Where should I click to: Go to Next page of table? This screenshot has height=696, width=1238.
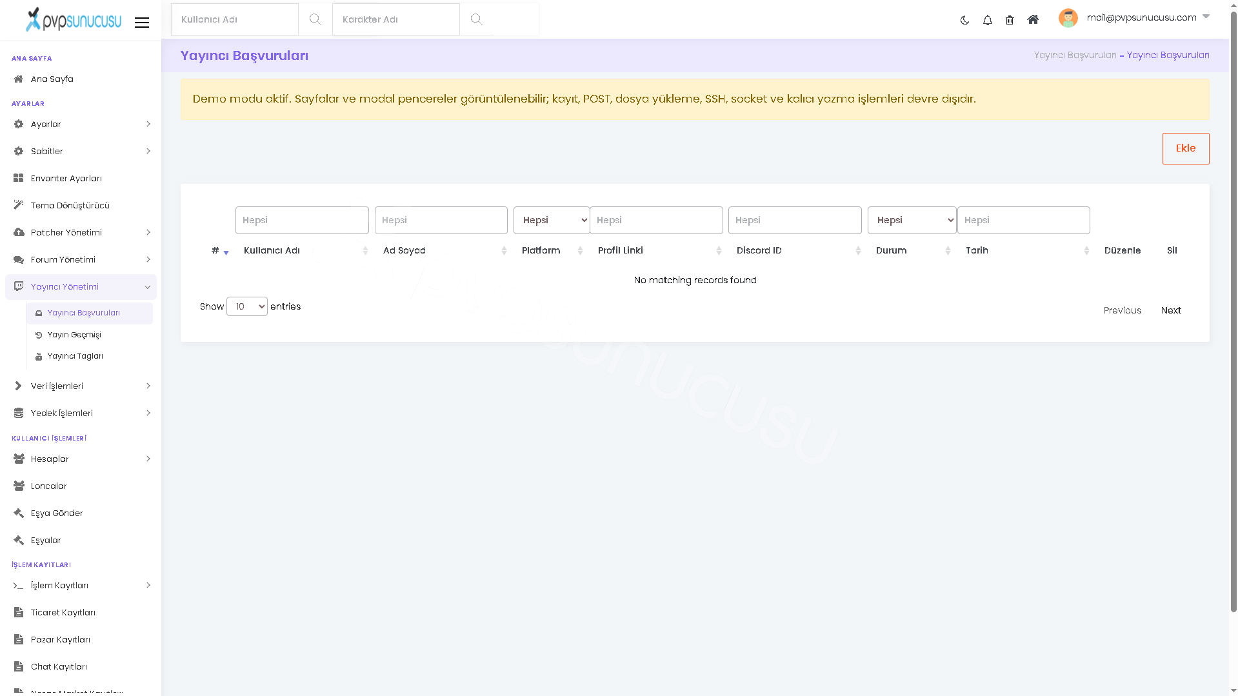[x=1171, y=310]
